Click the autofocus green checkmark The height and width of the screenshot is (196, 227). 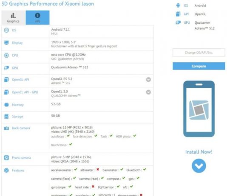point(68,136)
